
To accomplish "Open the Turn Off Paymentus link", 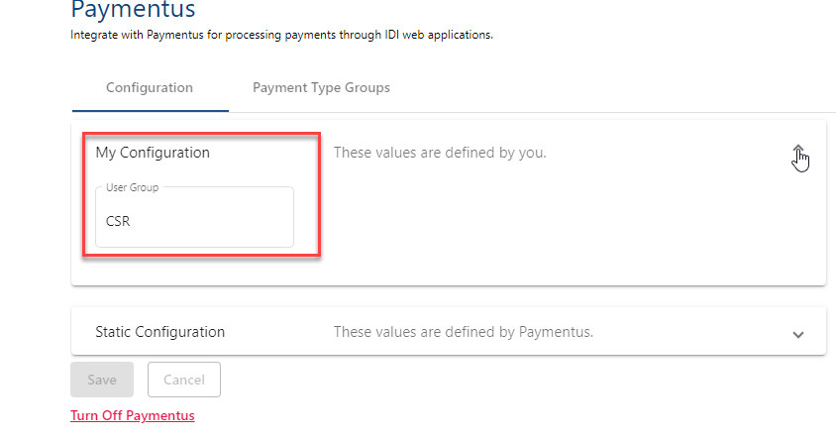I will tap(133, 415).
